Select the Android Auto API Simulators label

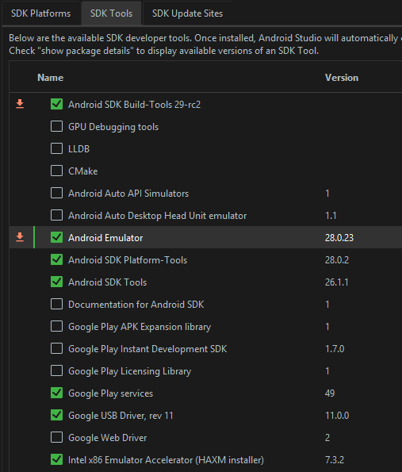coord(128,194)
